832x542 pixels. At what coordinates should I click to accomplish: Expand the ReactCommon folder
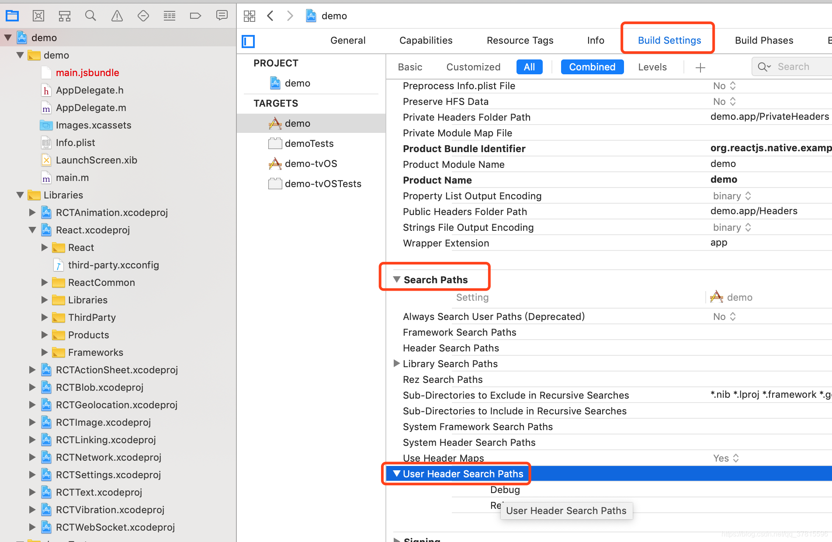45,282
